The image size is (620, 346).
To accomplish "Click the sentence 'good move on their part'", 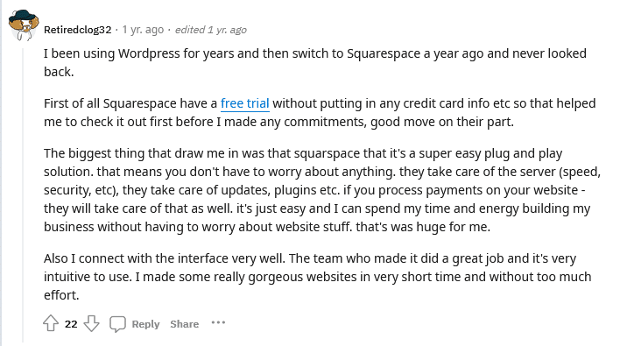I will [x=442, y=122].
